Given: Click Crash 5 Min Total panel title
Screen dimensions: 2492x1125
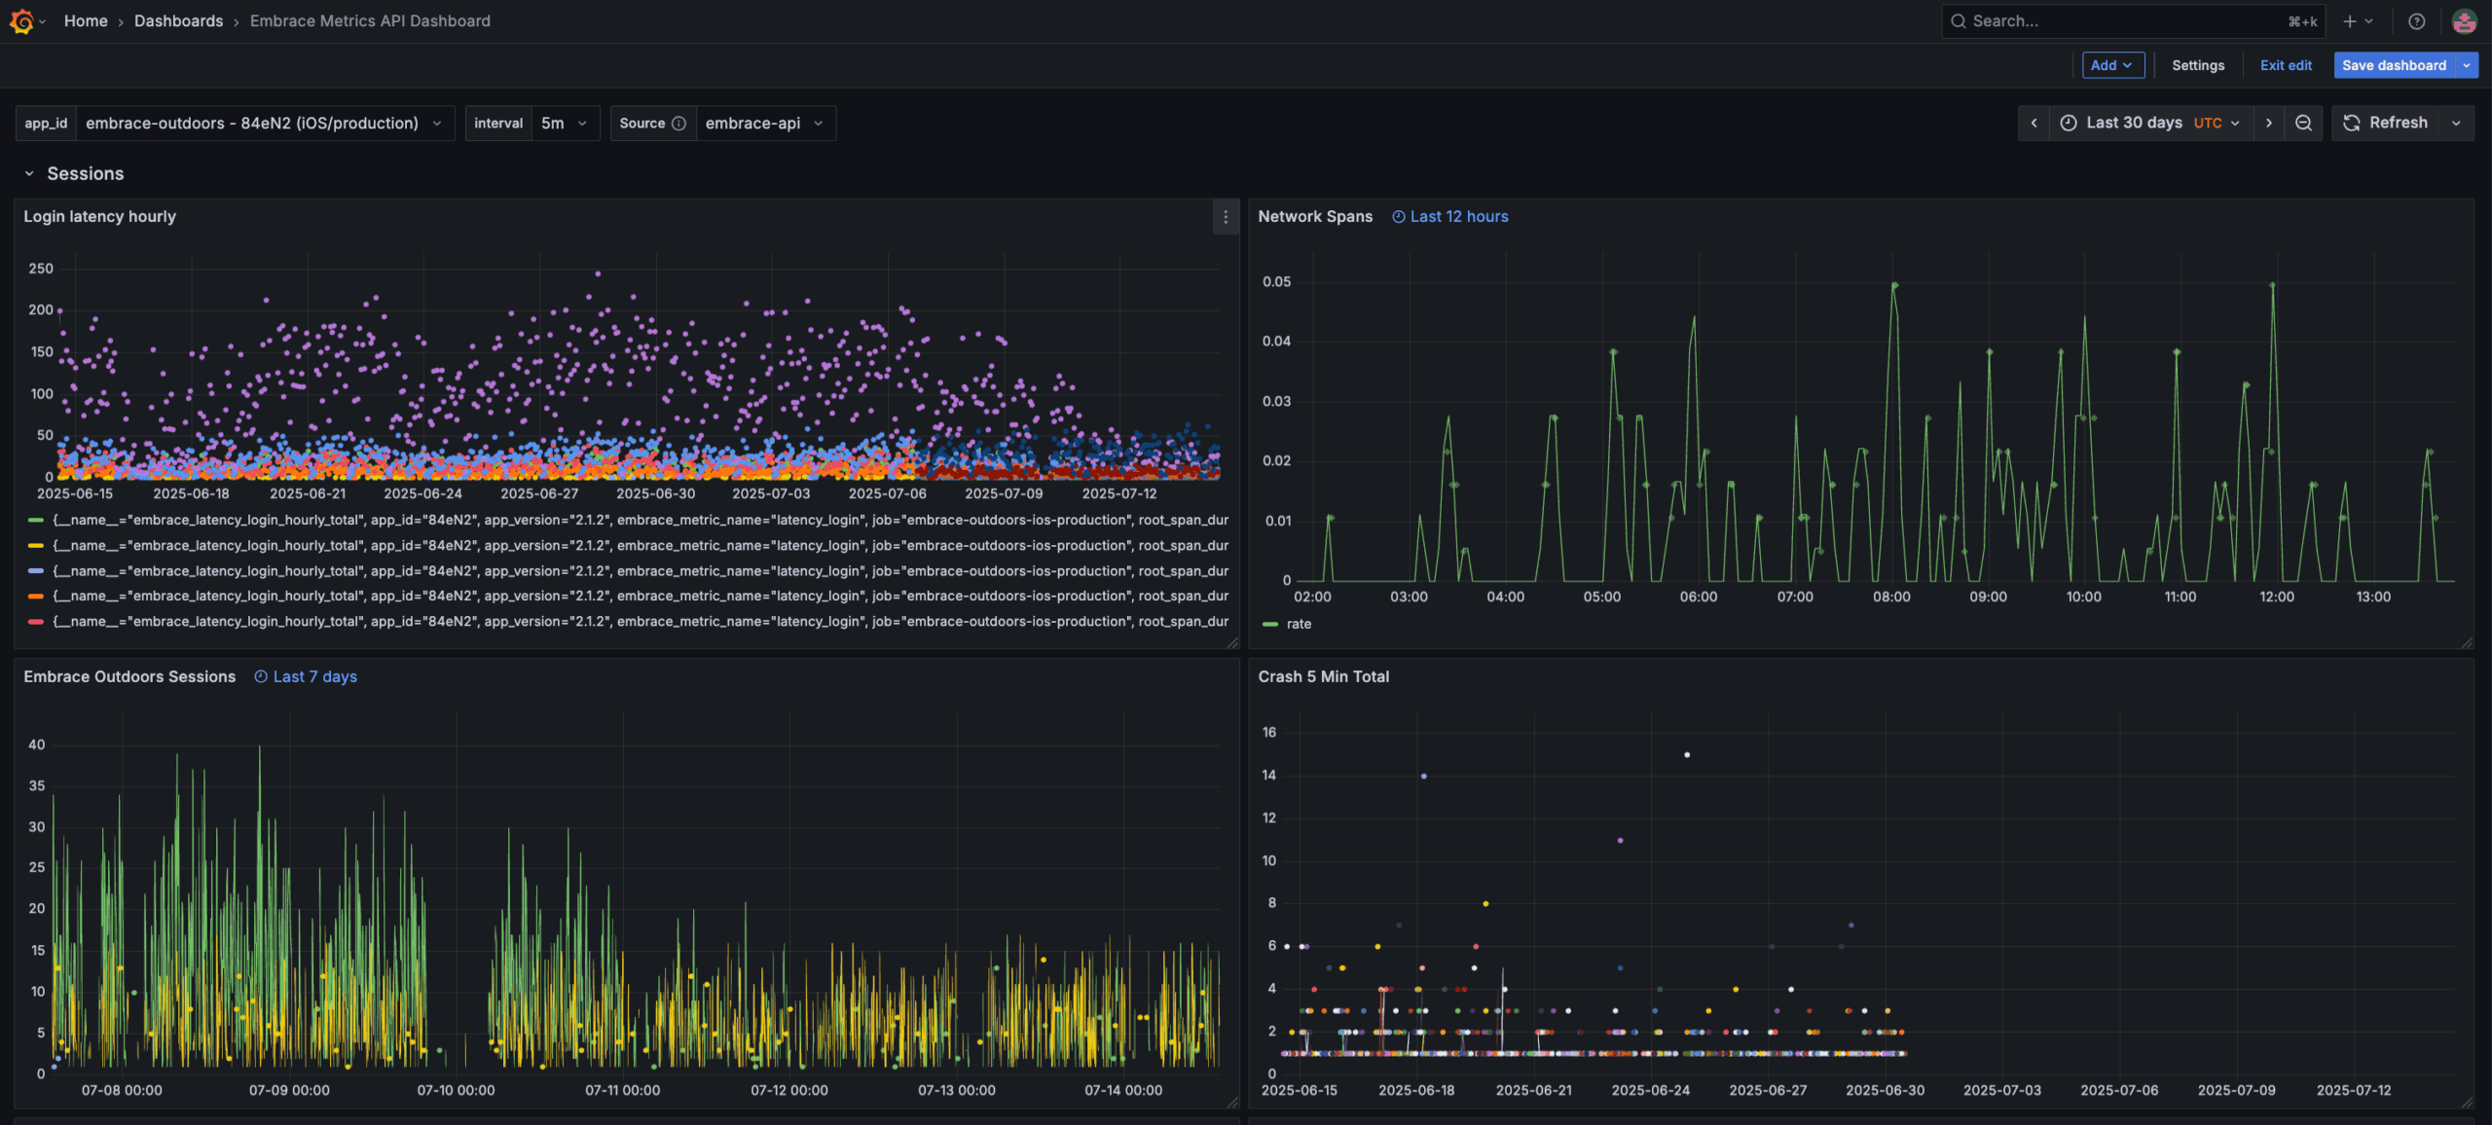Looking at the screenshot, I should click(x=1324, y=676).
